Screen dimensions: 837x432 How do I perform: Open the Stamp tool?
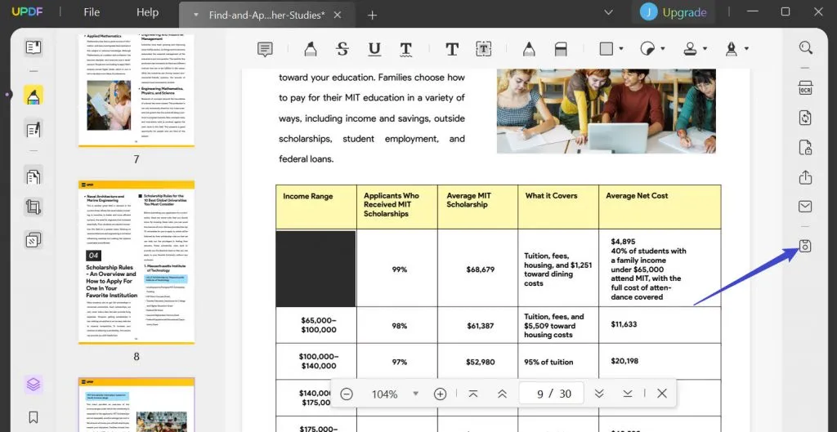point(690,49)
